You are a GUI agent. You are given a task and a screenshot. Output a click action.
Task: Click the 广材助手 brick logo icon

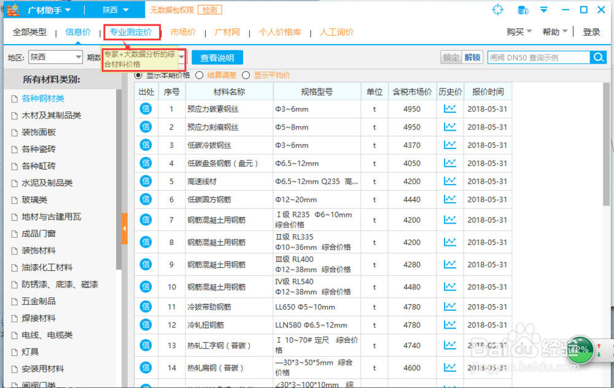coord(12,9)
